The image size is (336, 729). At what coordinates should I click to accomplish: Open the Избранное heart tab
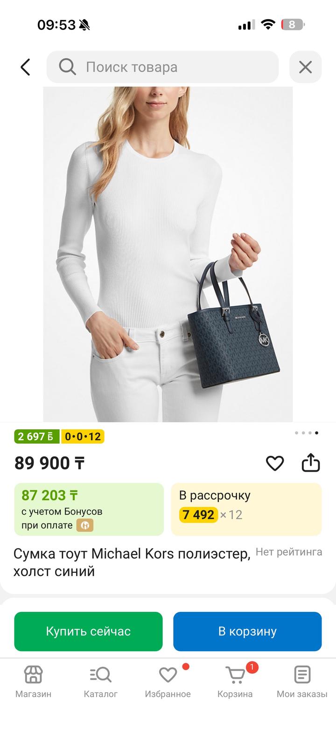point(168,681)
